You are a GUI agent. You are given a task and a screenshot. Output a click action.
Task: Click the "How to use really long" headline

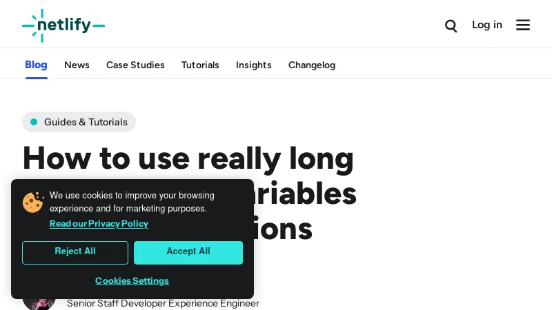click(188, 158)
